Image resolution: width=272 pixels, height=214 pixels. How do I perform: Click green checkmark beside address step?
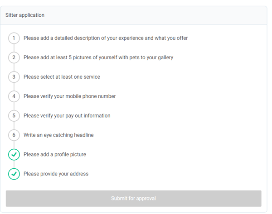pyautogui.click(x=14, y=174)
